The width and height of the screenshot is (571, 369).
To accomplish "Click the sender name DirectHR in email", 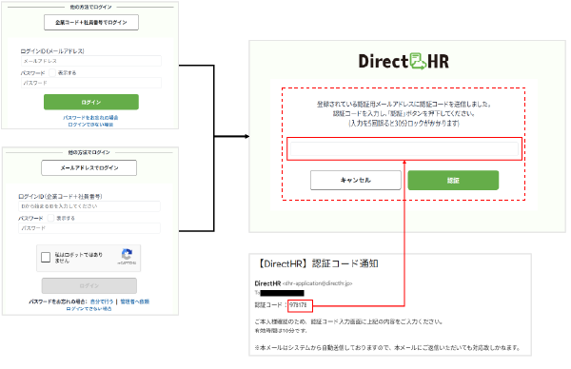I will [267, 283].
